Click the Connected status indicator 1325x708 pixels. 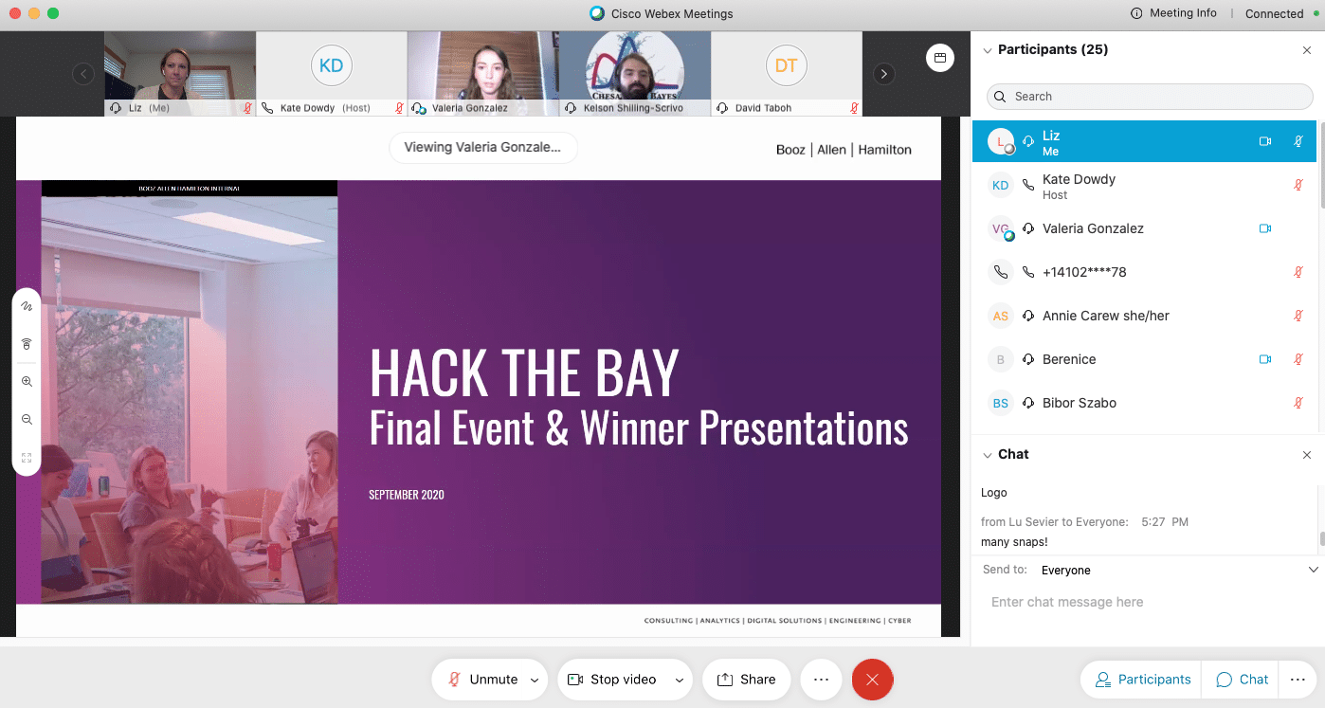1281,13
